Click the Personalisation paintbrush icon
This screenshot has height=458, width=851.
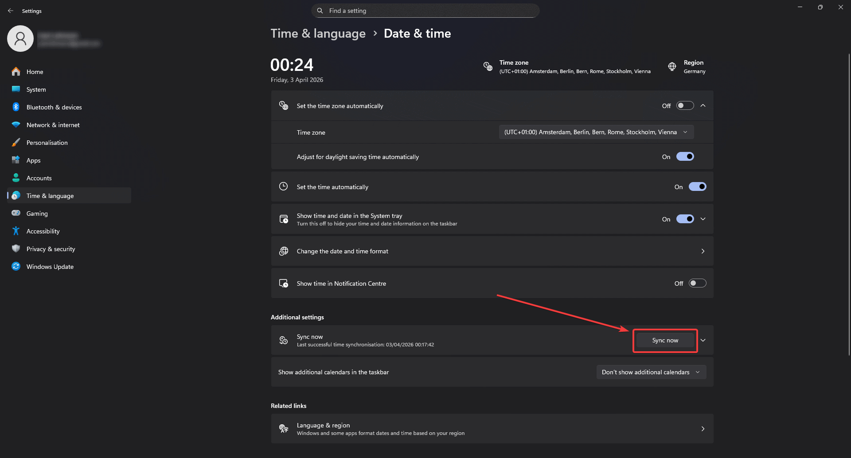click(x=16, y=142)
